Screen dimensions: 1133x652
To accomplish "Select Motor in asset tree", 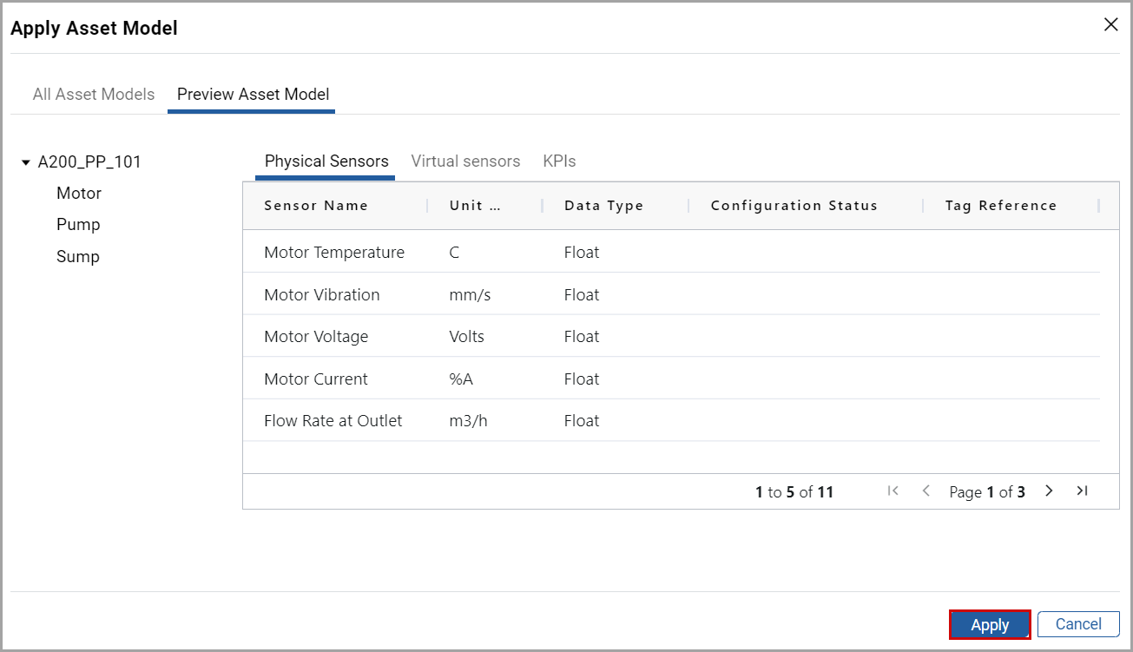I will pyautogui.click(x=79, y=194).
